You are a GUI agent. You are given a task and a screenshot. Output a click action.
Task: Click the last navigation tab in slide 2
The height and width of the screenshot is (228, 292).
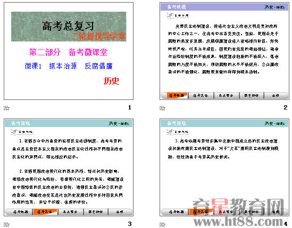pos(276,96)
